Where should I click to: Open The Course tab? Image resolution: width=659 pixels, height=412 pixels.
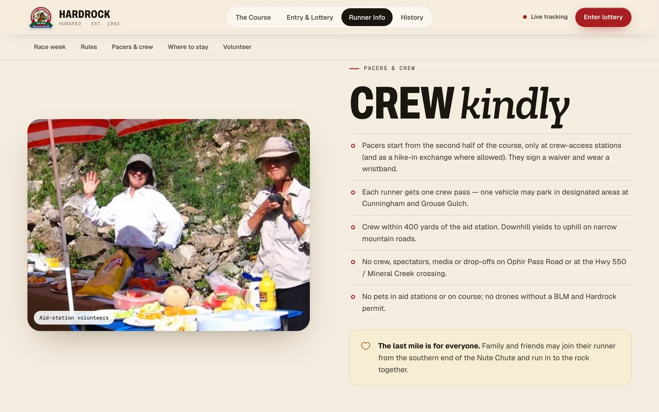click(x=253, y=17)
